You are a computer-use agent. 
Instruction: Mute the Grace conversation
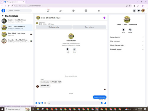[123, 30]
